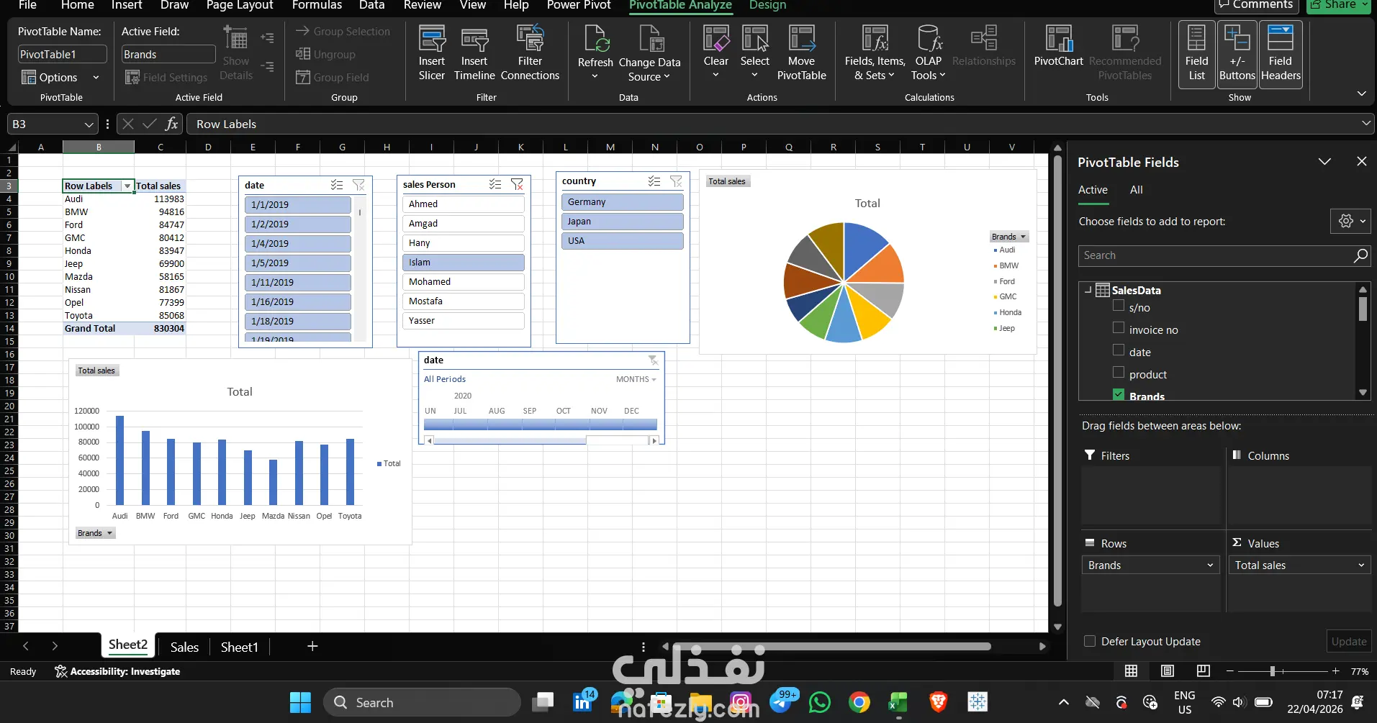1377x723 pixels.
Task: Enable Defer Layout Update
Action: pos(1090,641)
